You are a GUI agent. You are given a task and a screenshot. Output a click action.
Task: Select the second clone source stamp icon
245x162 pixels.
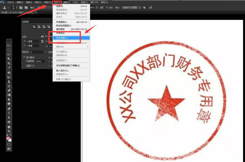[39, 26]
